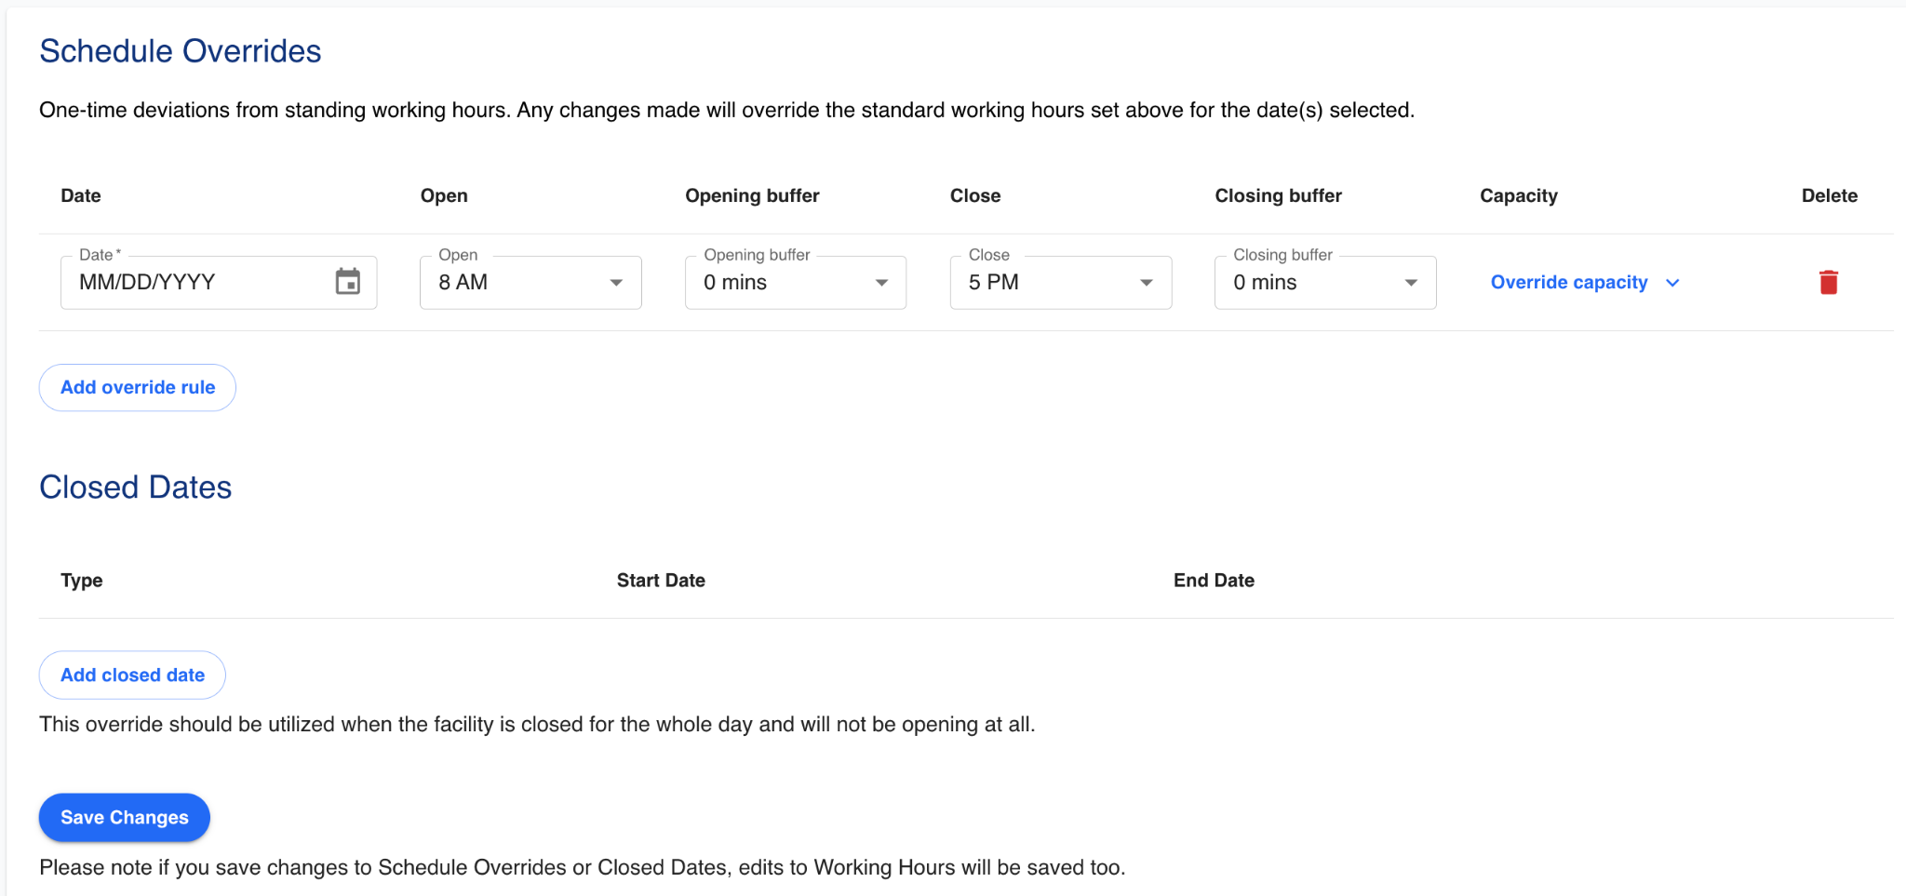Click the Override capacity chevron icon
1906x896 pixels.
tap(1672, 283)
